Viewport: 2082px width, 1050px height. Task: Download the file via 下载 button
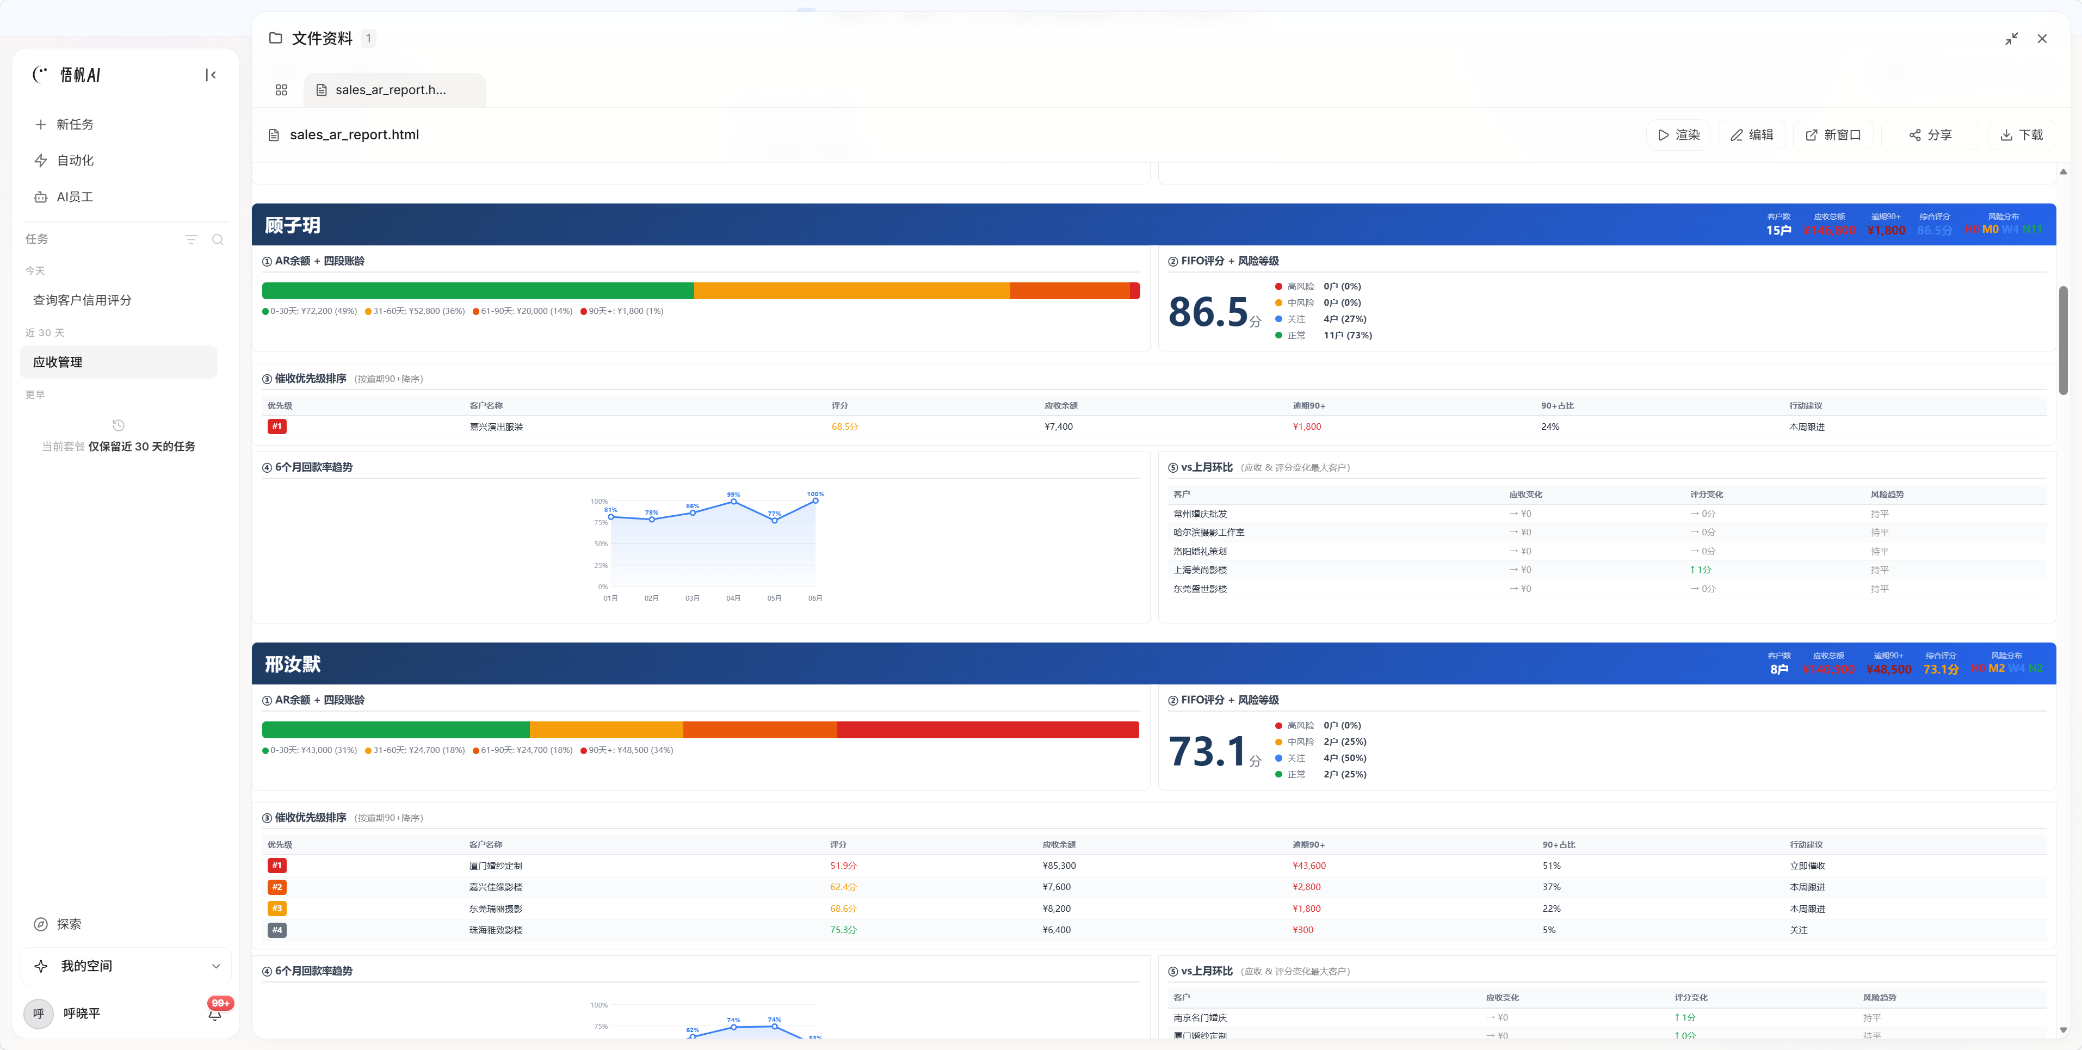[x=2022, y=135]
